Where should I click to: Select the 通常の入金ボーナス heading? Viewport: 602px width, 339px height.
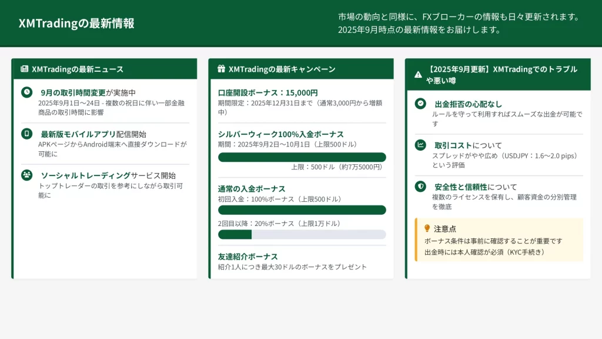pyautogui.click(x=252, y=188)
